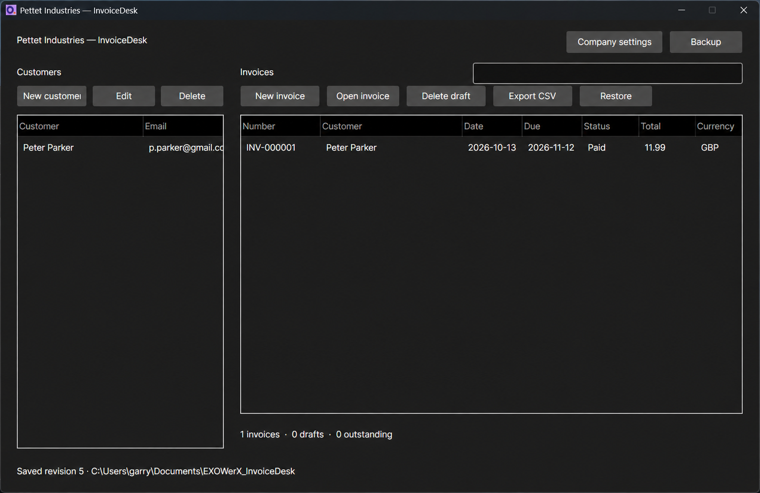Click the Currency column header
This screenshot has height=493, width=760.
(x=719, y=126)
